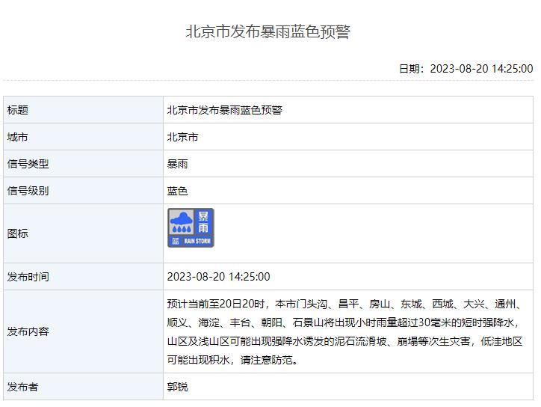Click the 信号类型 row label
The width and height of the screenshot is (541, 407).
[28, 164]
